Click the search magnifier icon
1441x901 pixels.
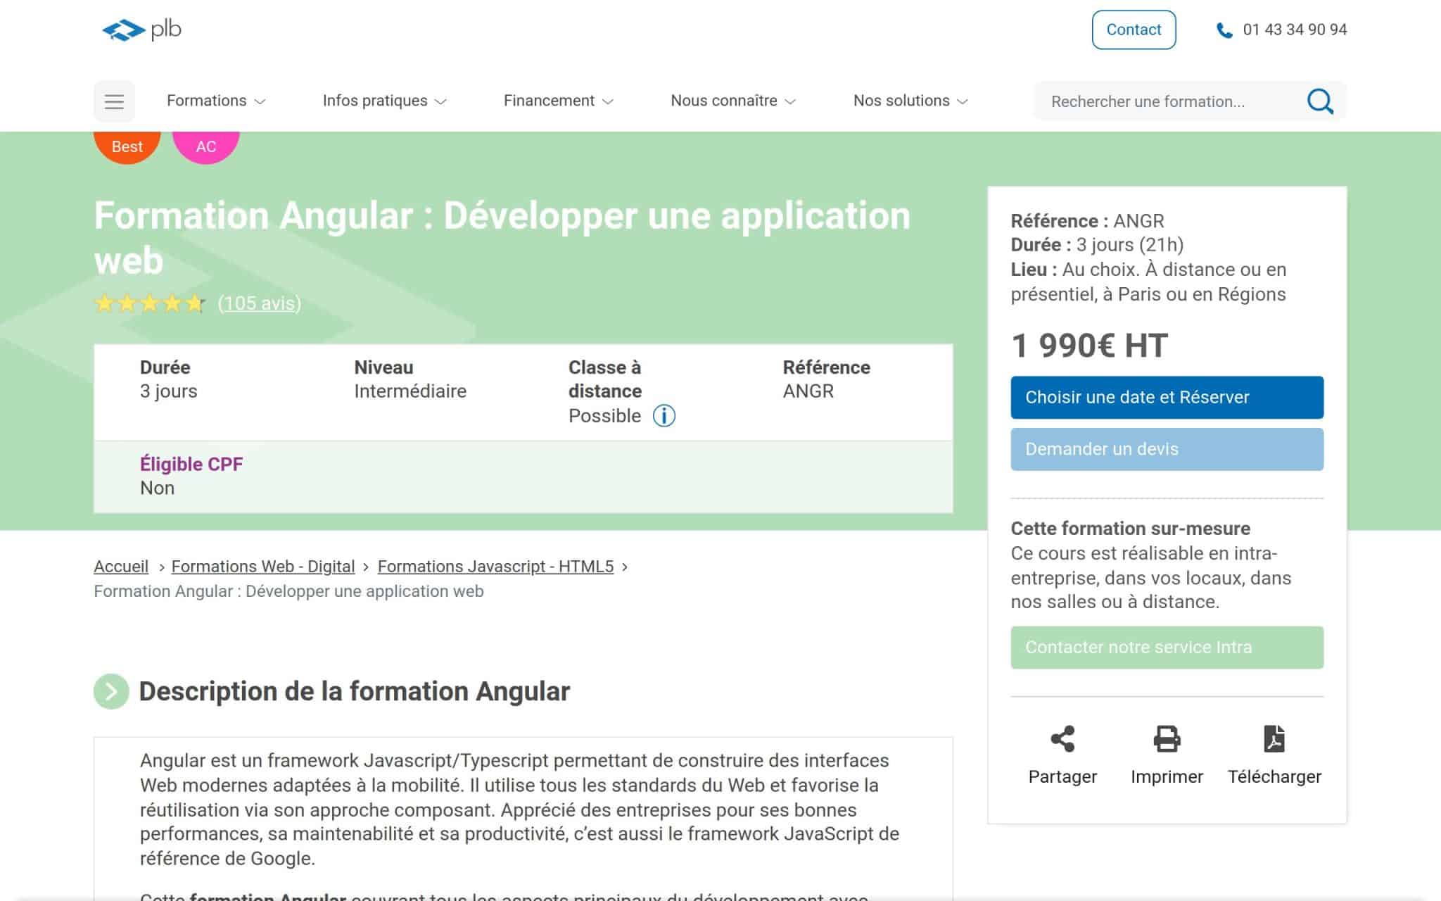tap(1320, 101)
